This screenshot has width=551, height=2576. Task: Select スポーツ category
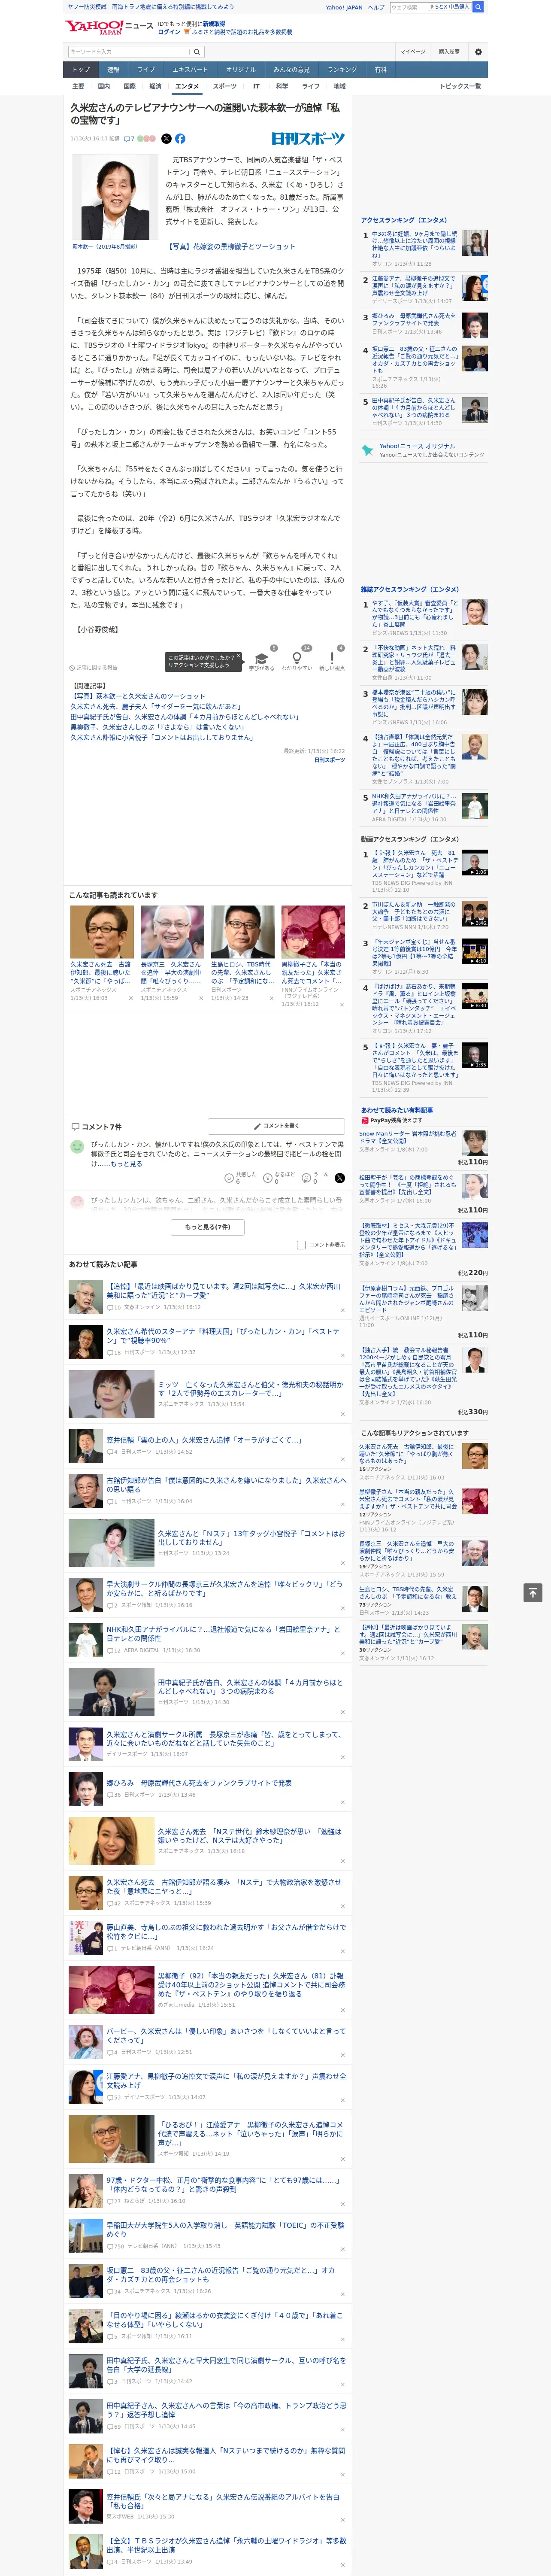click(x=225, y=86)
